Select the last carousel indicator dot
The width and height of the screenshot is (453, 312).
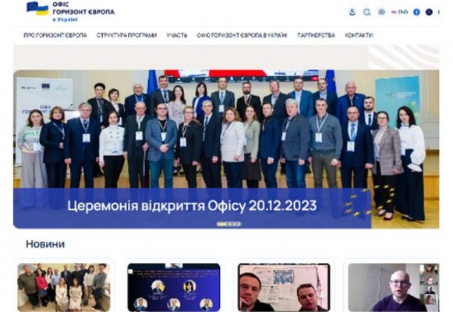click(239, 224)
